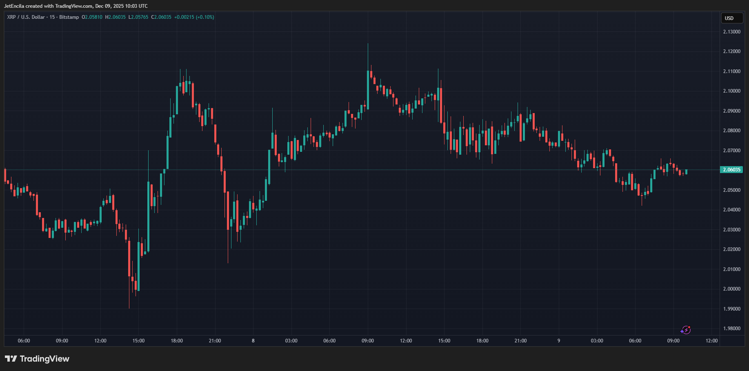Select the high value H2.06035
This screenshot has height=371, width=749.
tap(116, 17)
